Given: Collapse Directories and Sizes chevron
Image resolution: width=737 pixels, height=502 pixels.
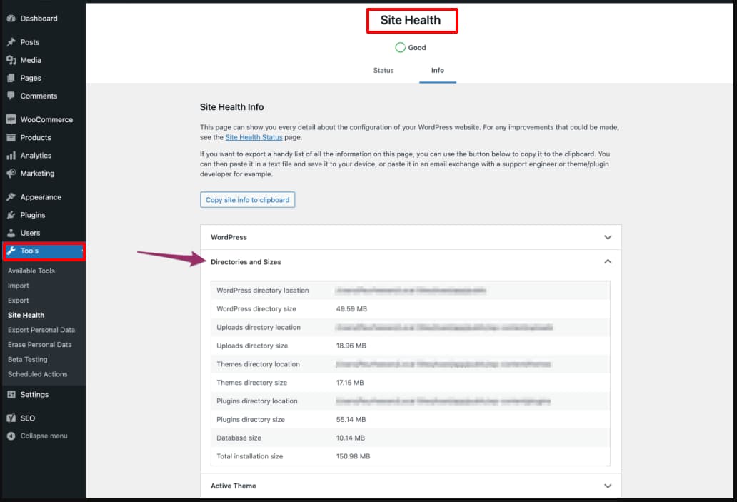Looking at the screenshot, I should [x=608, y=262].
